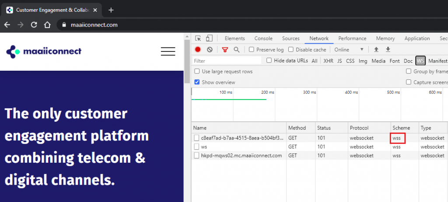Image resolution: width=448 pixels, height=202 pixels.
Task: Enable the Disable cache checkbox
Action: 291,50
